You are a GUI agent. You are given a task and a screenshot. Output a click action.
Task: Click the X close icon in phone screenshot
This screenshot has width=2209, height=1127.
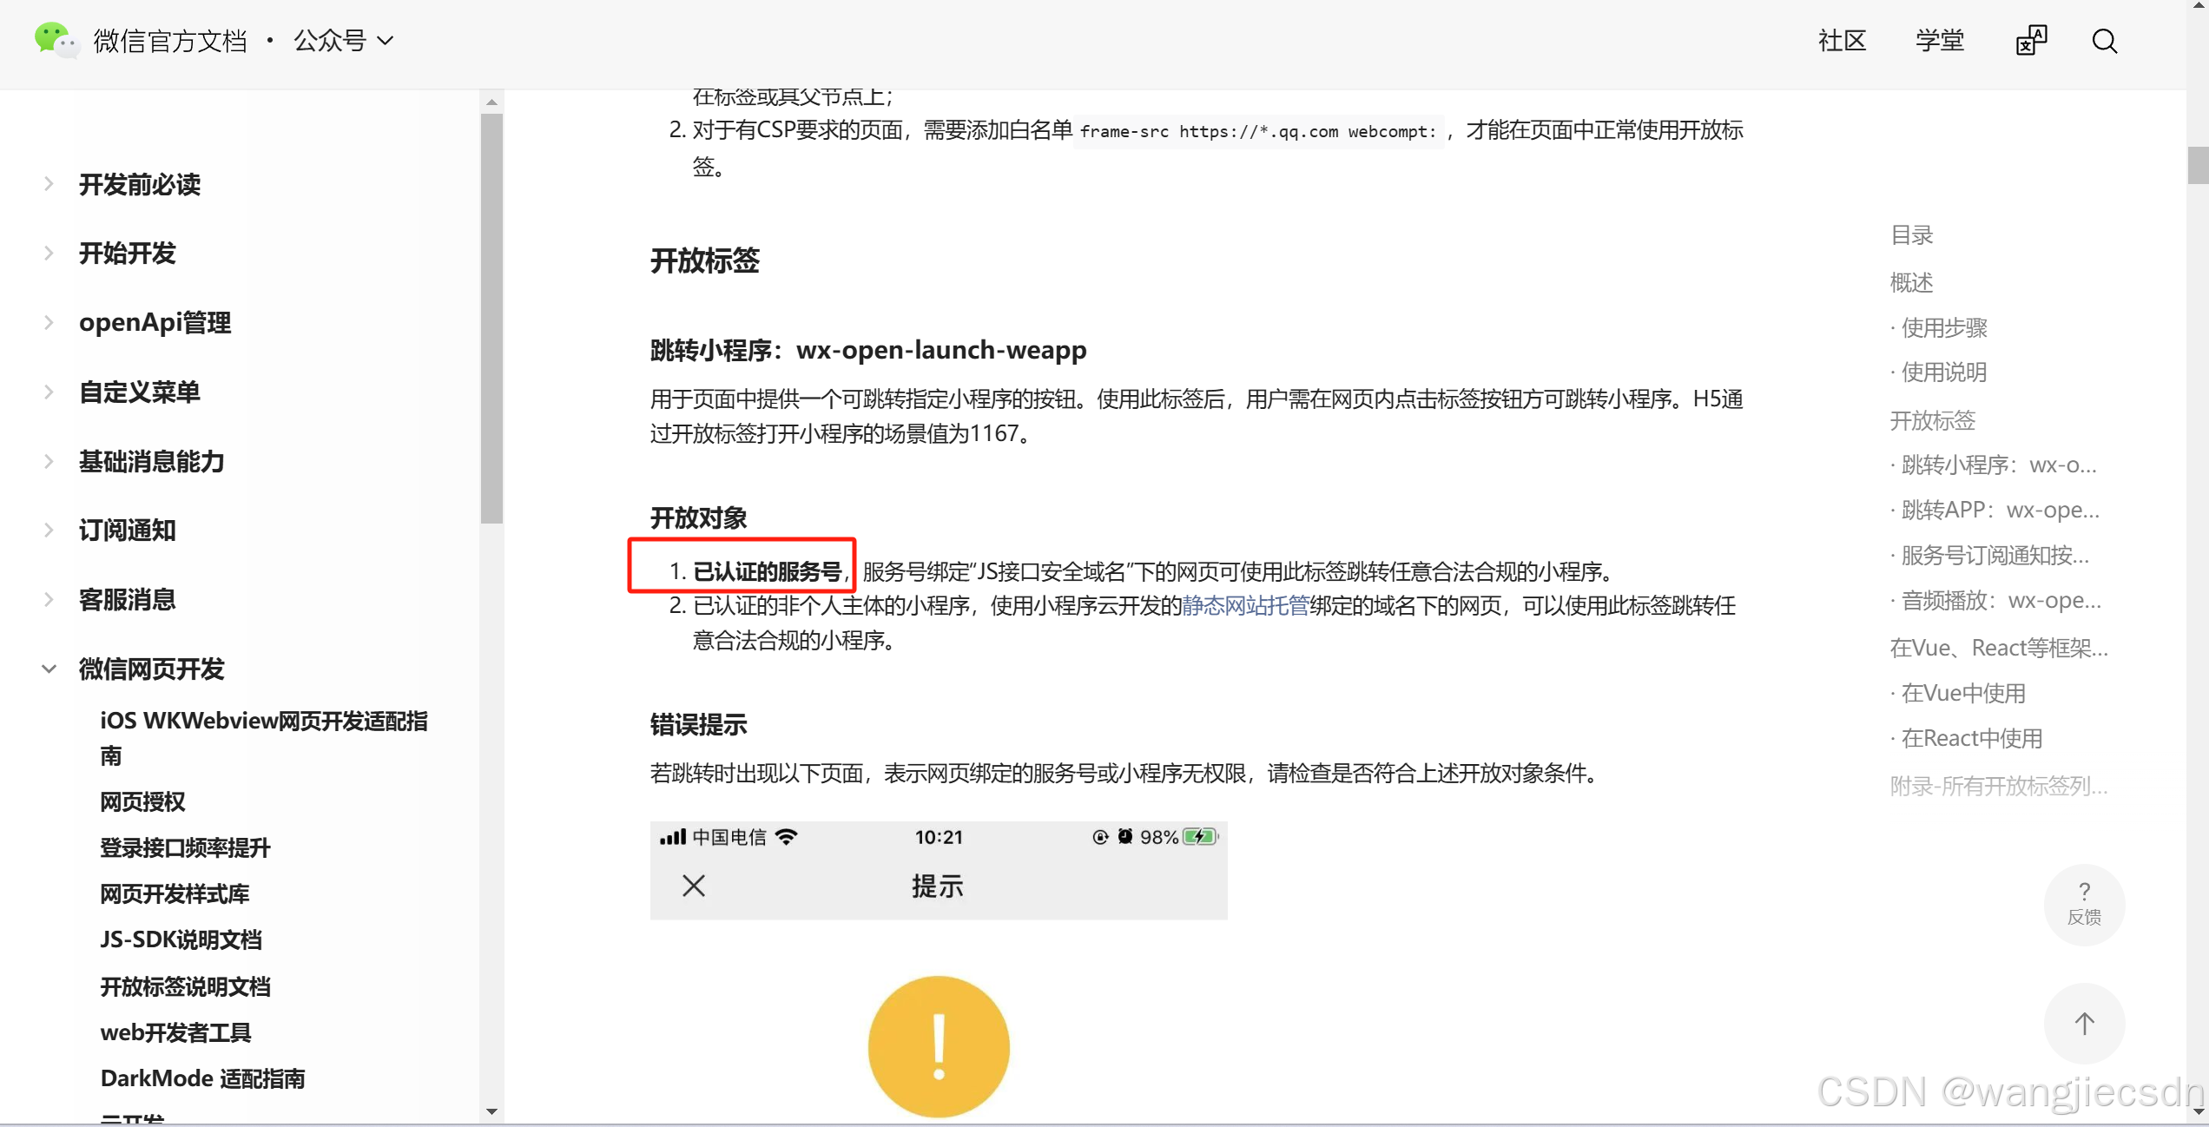693,886
